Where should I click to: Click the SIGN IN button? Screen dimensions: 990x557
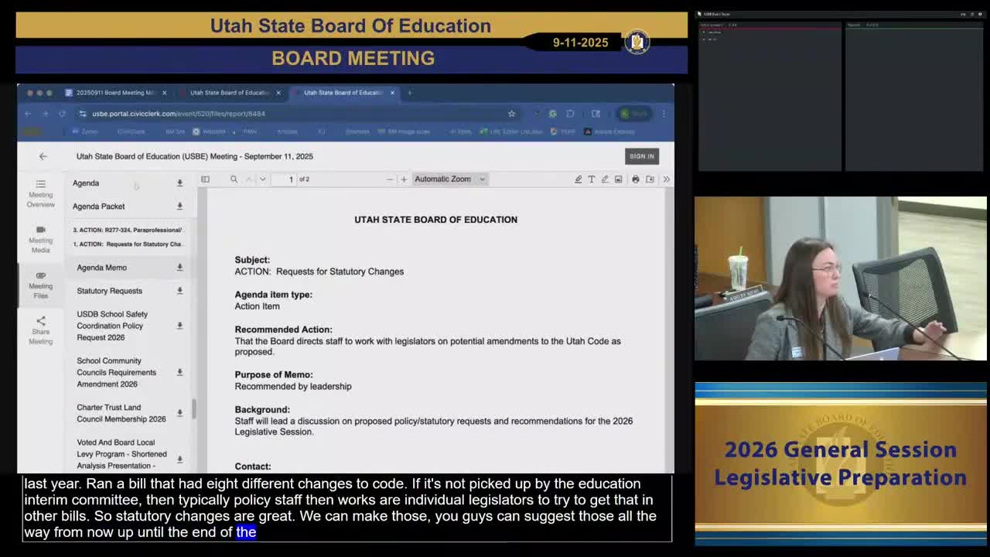tap(642, 155)
